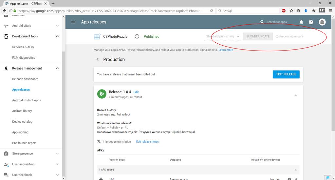
Task: Open the Learn more link
Action: (x=226, y=50)
